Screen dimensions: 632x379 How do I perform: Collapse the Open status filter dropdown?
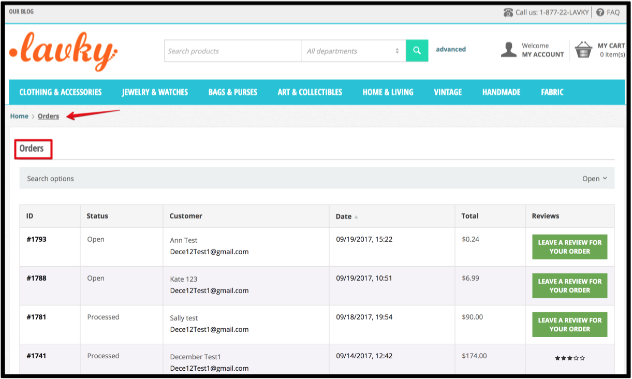595,178
